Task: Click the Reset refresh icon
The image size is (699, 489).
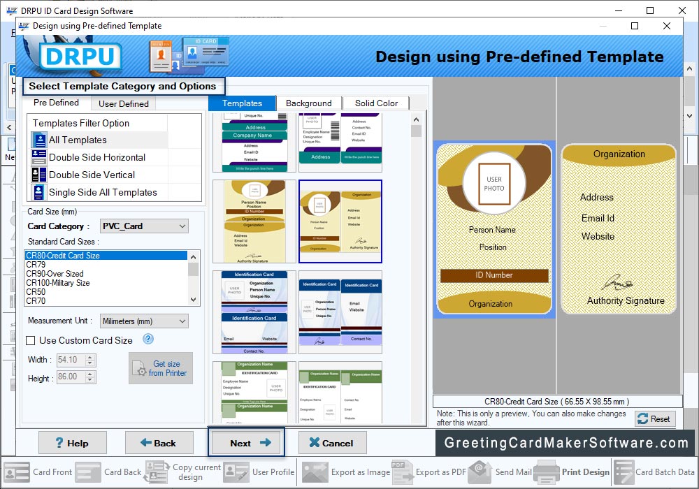Action: [643, 418]
